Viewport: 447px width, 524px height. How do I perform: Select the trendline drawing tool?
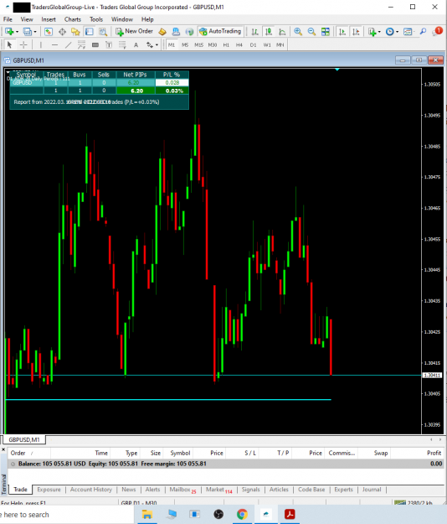(x=68, y=44)
